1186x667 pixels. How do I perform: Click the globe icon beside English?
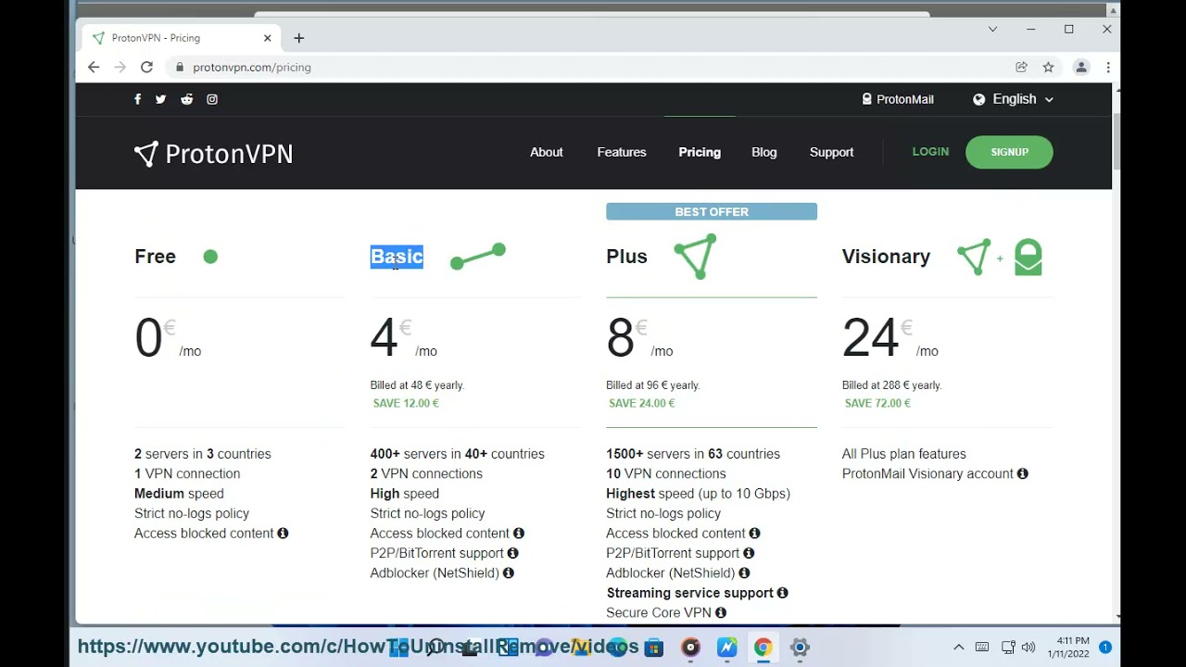(x=978, y=99)
